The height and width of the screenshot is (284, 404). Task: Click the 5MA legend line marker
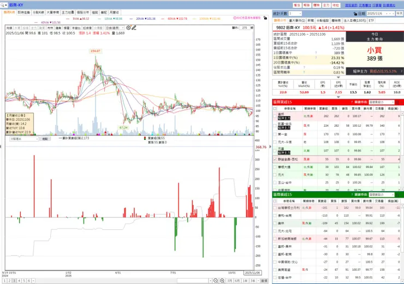click(68, 19)
